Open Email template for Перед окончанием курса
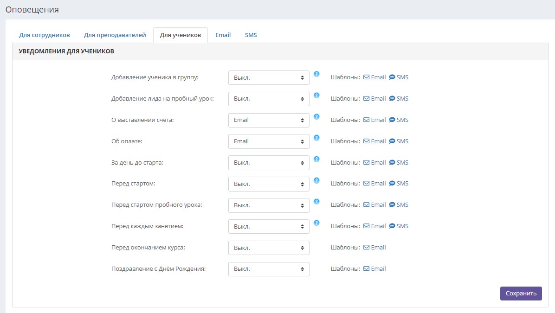This screenshot has width=555, height=313. (x=374, y=248)
